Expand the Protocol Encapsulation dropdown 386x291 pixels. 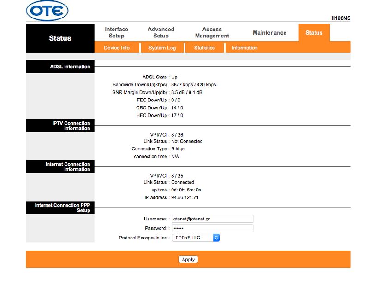(196, 238)
